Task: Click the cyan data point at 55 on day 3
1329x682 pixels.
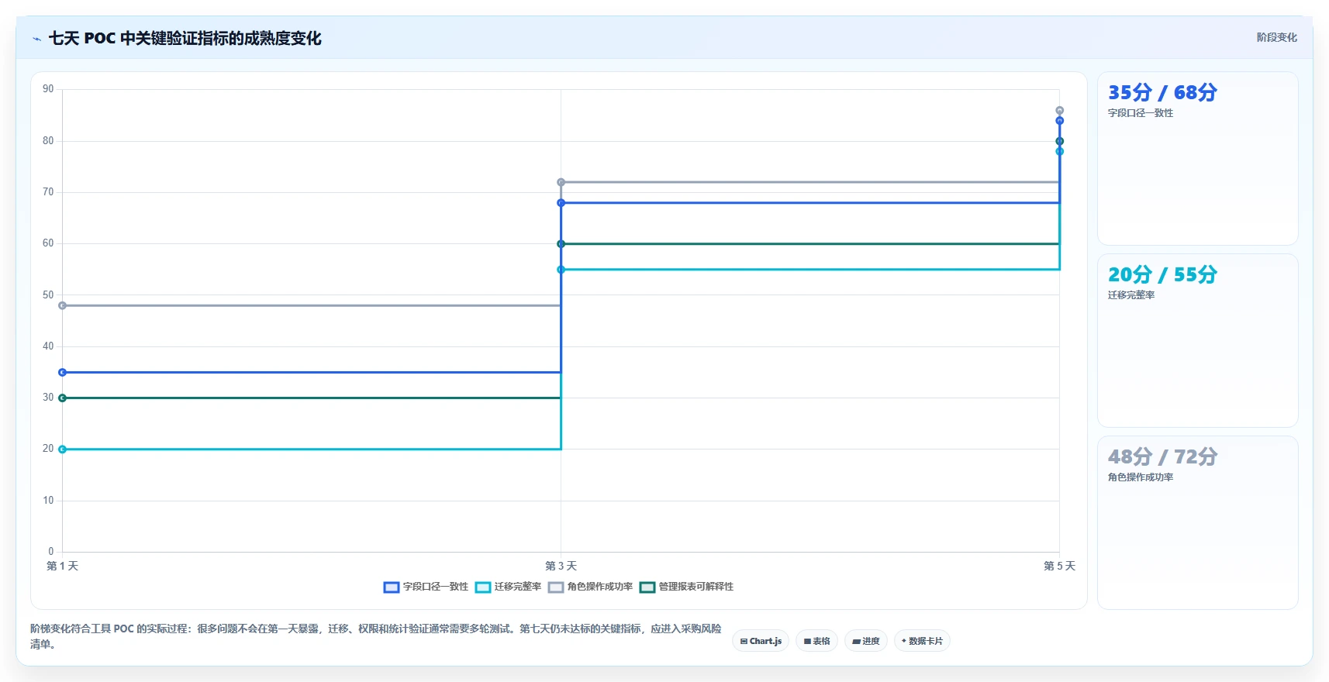Action: [x=561, y=270]
